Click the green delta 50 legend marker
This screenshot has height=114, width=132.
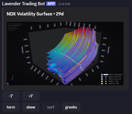tap(106, 83)
